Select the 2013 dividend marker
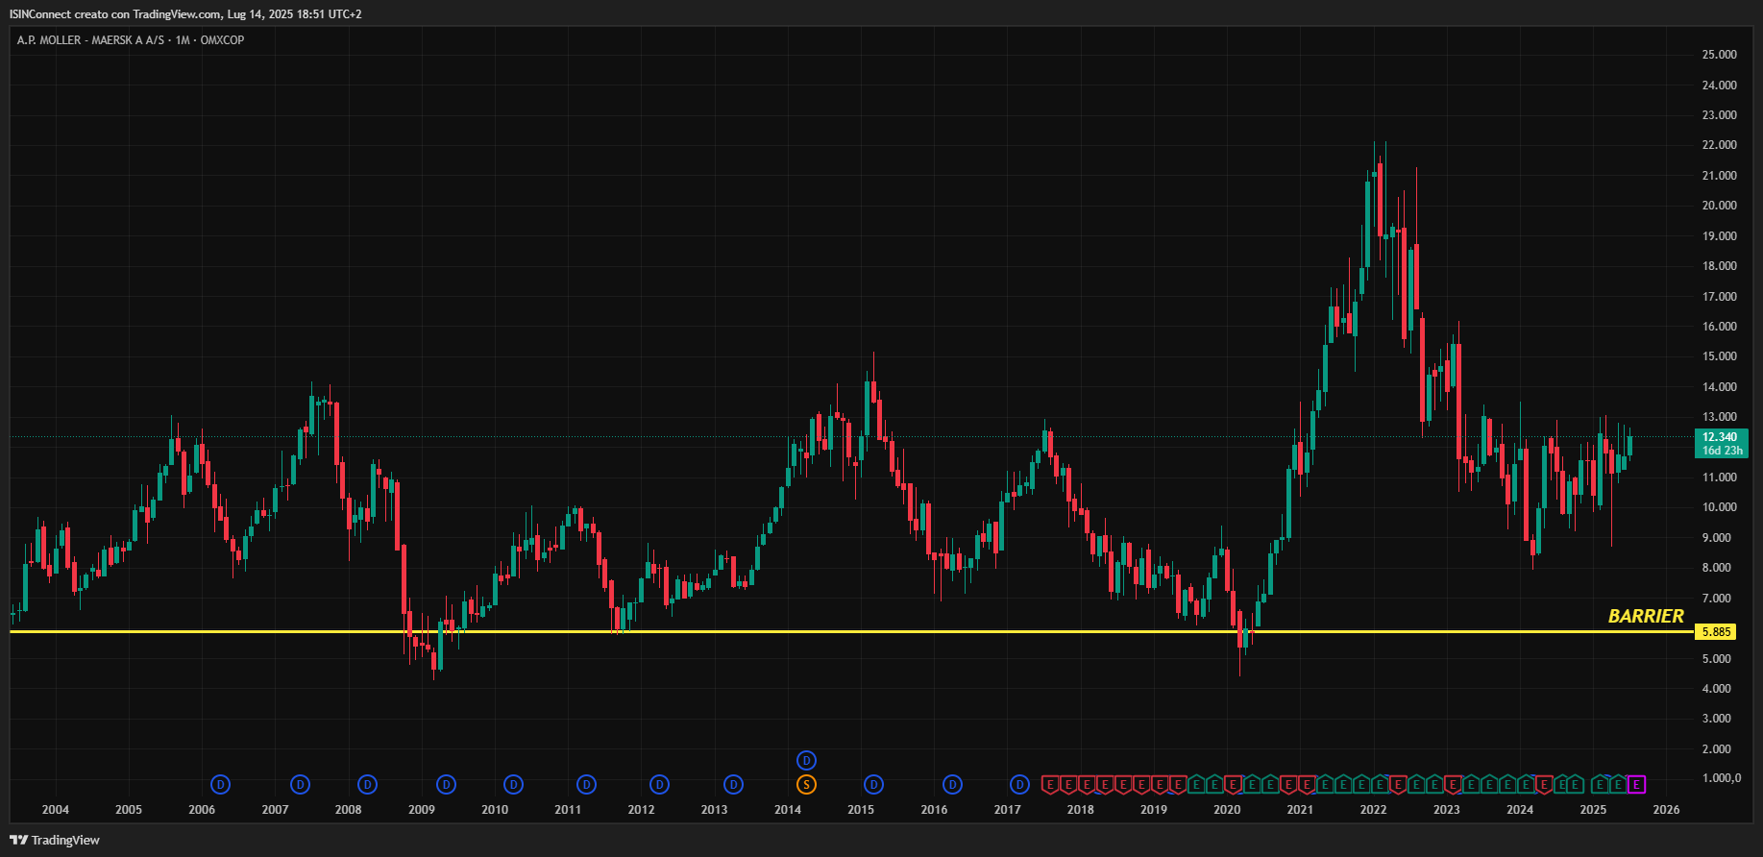The width and height of the screenshot is (1763, 857). (x=734, y=785)
